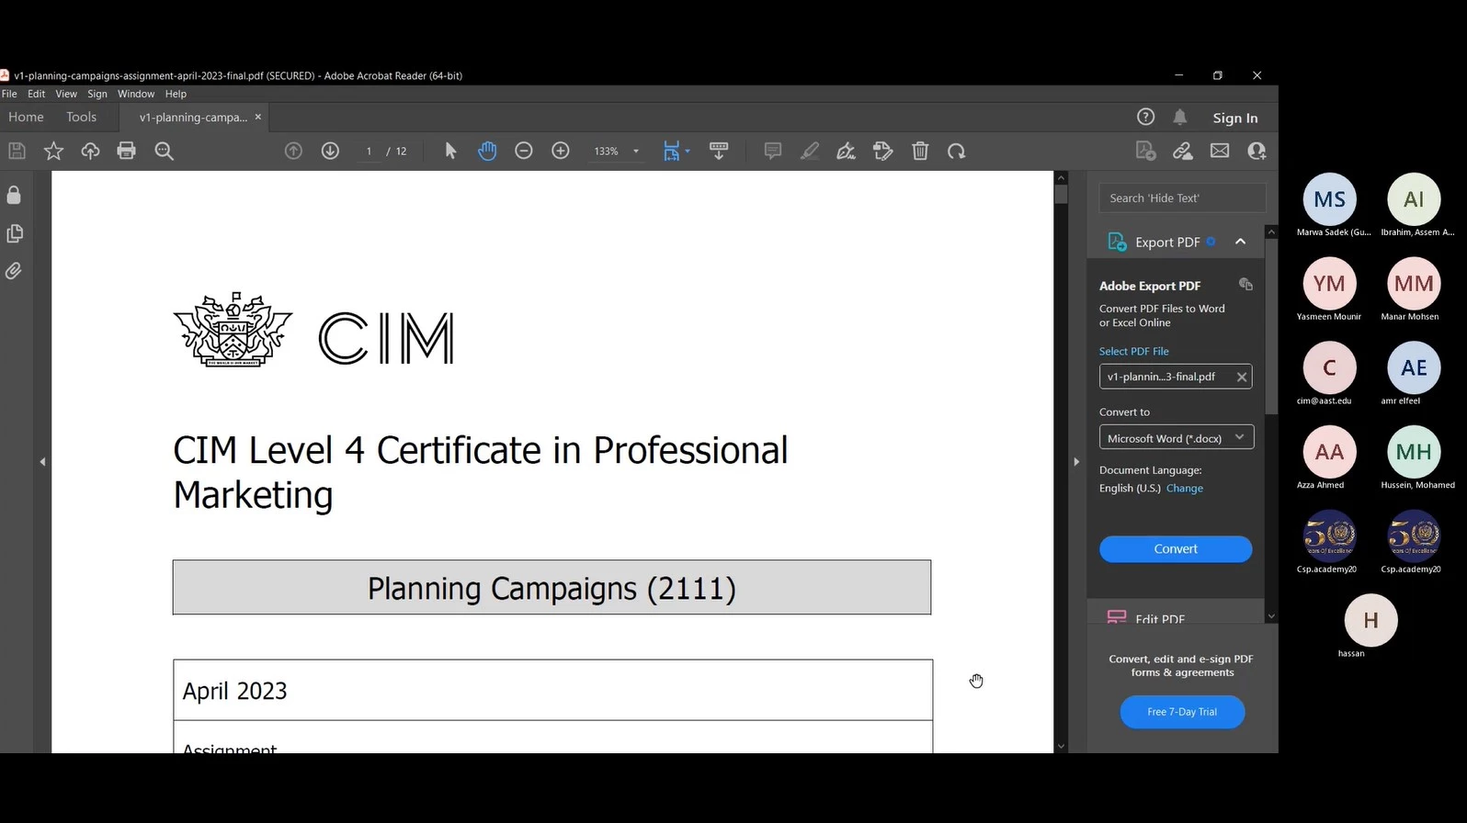Collapse the right tools pane arrow
1467x823 pixels.
point(1076,461)
